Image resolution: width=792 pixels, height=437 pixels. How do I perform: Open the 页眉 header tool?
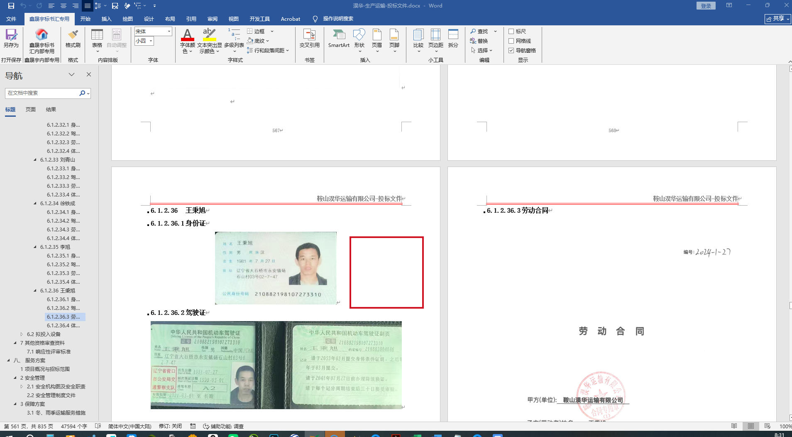(x=377, y=41)
